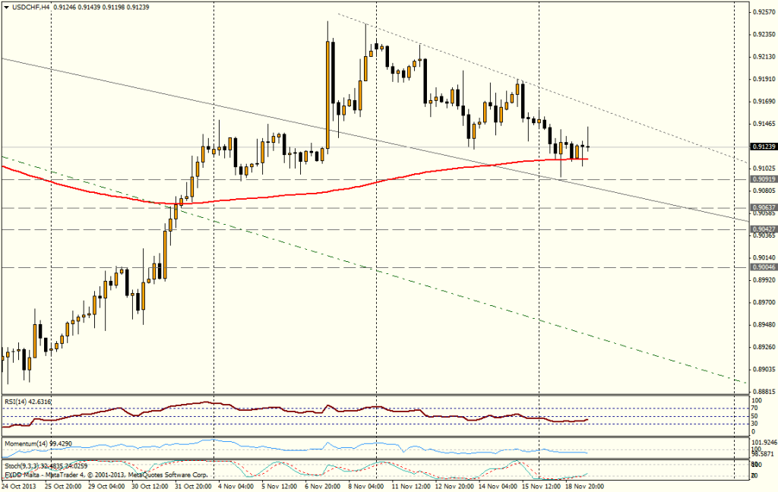
Task: Select the current price label 0.91239
Action: 762,147
